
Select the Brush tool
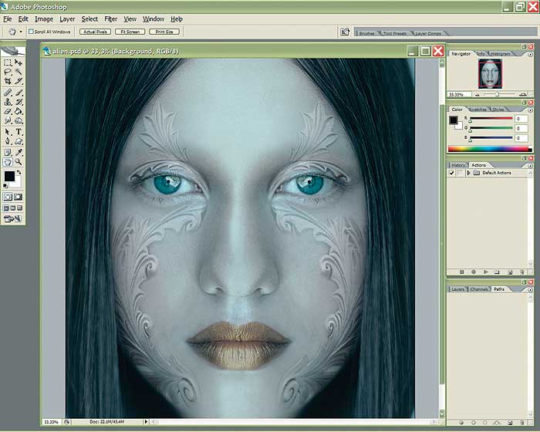19,93
